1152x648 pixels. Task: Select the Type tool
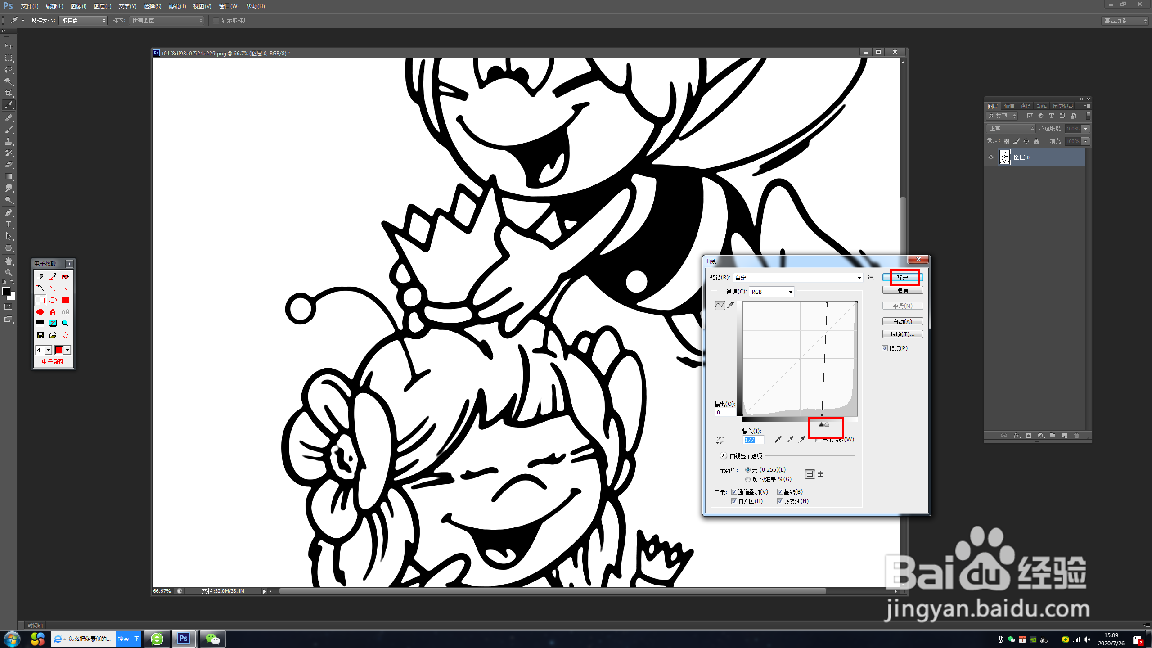(x=9, y=225)
